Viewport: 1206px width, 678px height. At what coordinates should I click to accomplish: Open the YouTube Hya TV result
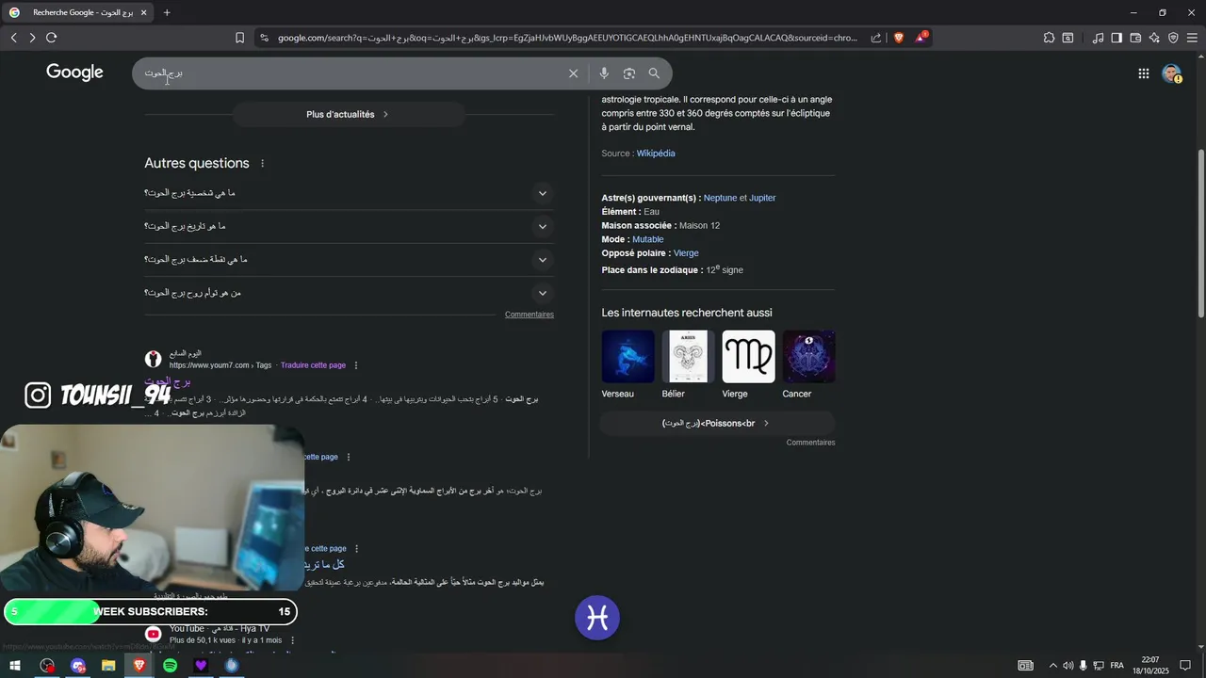[220, 628]
